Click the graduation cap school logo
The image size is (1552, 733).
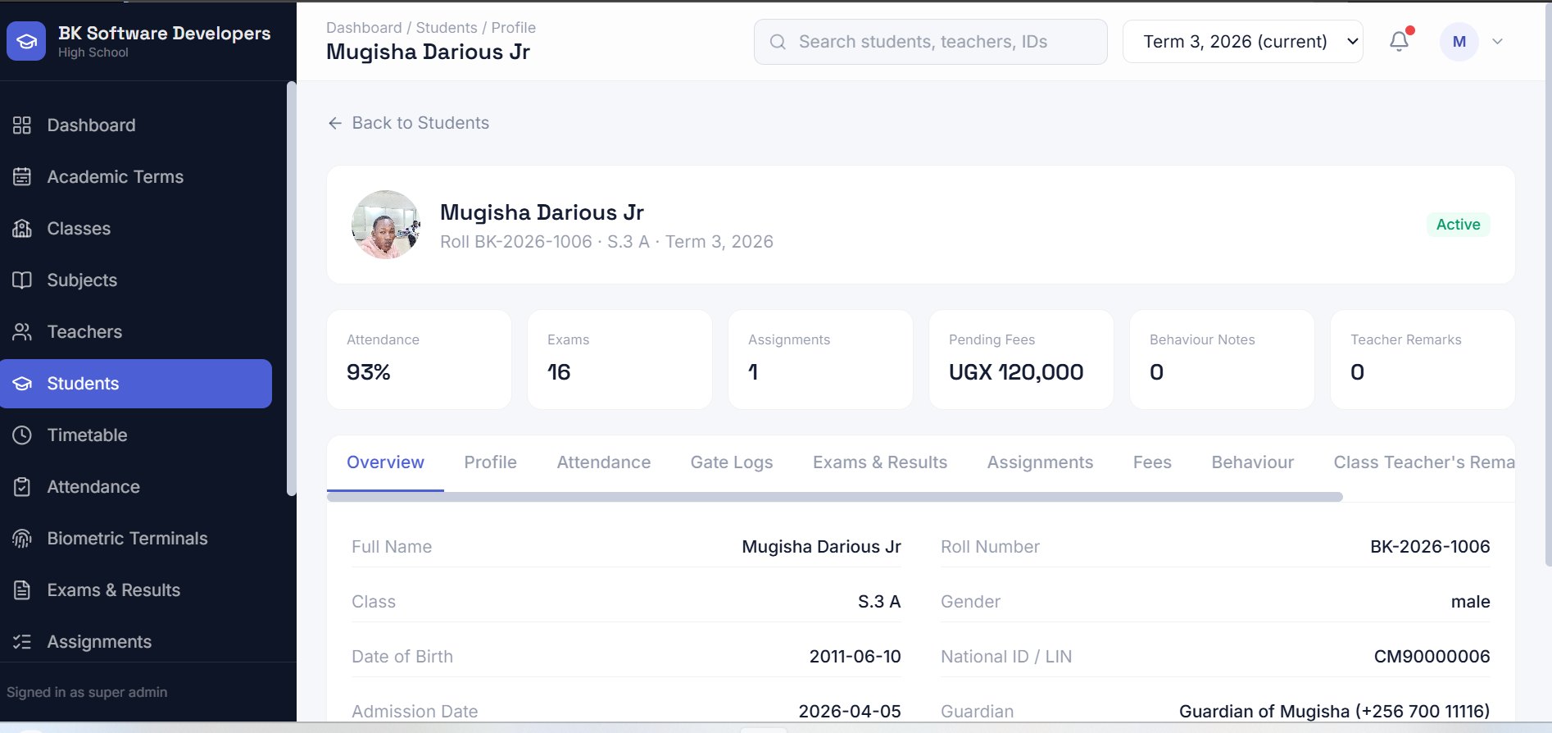click(26, 41)
